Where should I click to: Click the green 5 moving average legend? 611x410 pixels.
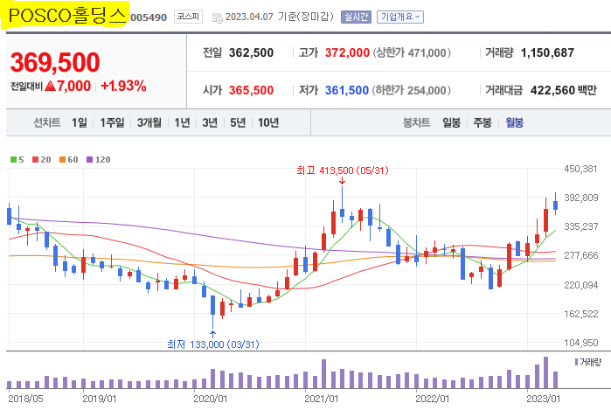point(17,159)
